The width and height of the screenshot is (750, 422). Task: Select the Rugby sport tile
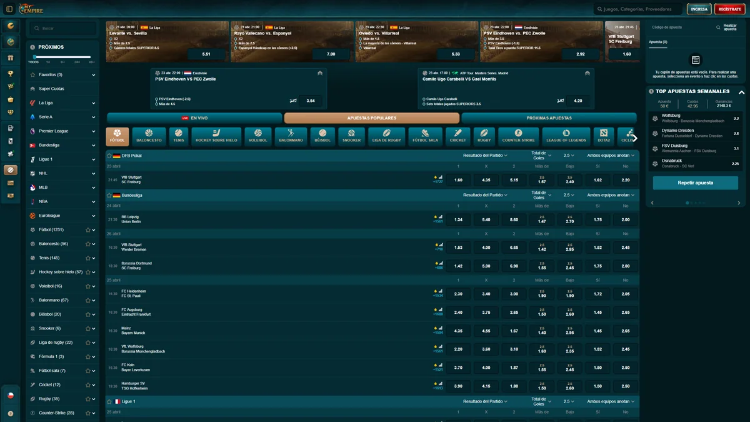click(483, 136)
